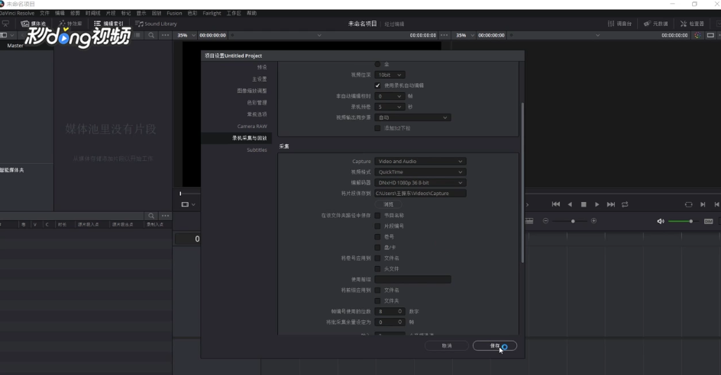Toggle loop playback icon
This screenshot has height=375, width=721.
[625, 204]
